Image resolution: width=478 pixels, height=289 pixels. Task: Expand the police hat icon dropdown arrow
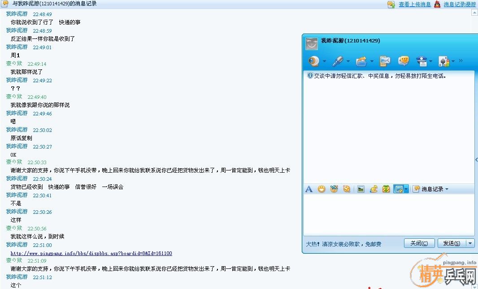pos(431,61)
